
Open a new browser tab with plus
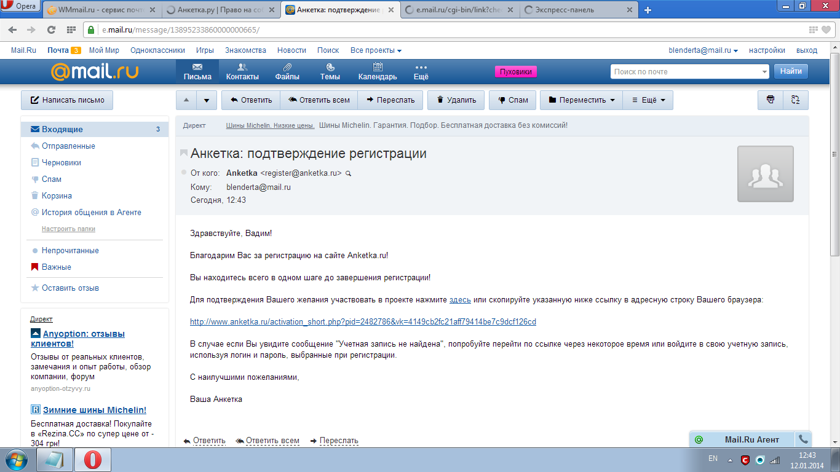click(x=648, y=10)
